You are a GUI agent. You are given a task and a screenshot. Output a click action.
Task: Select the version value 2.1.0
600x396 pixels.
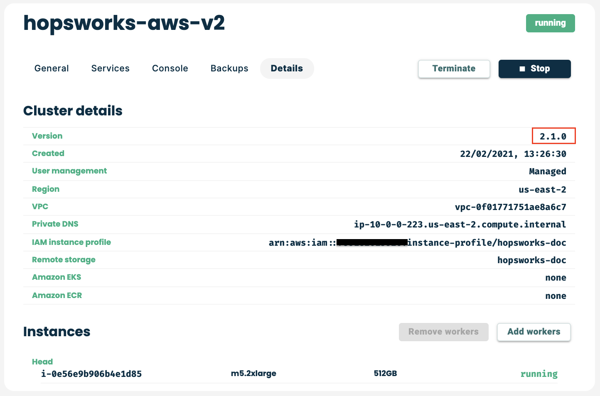[x=553, y=137]
